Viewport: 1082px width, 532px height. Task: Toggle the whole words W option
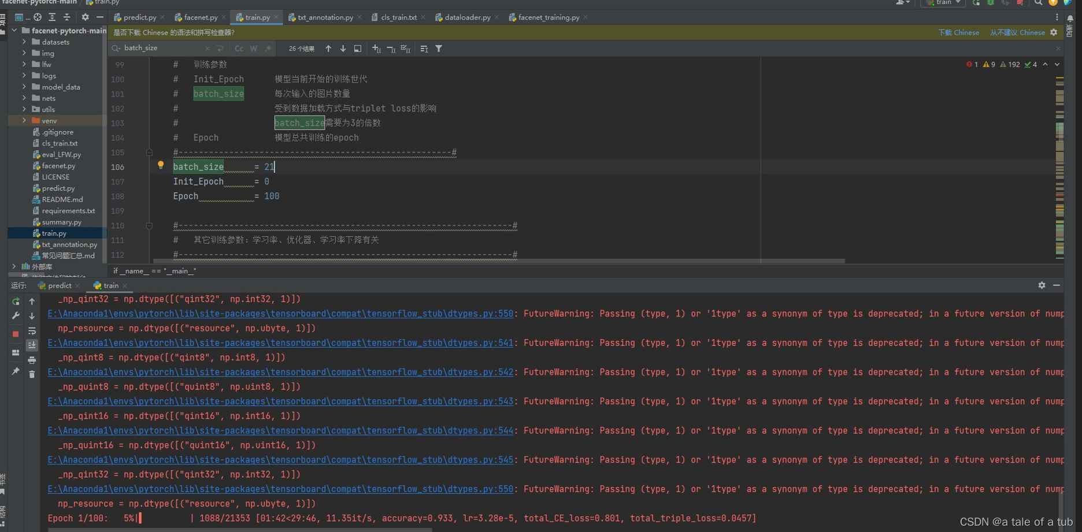tap(254, 49)
